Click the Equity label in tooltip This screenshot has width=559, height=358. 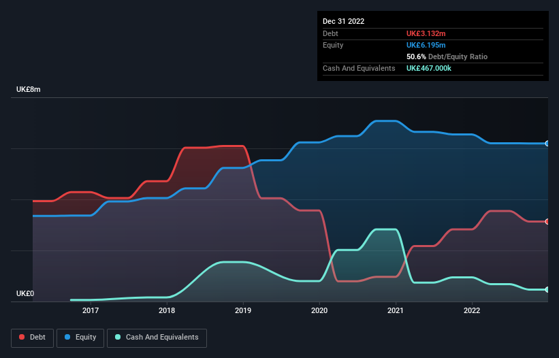tap(333, 45)
